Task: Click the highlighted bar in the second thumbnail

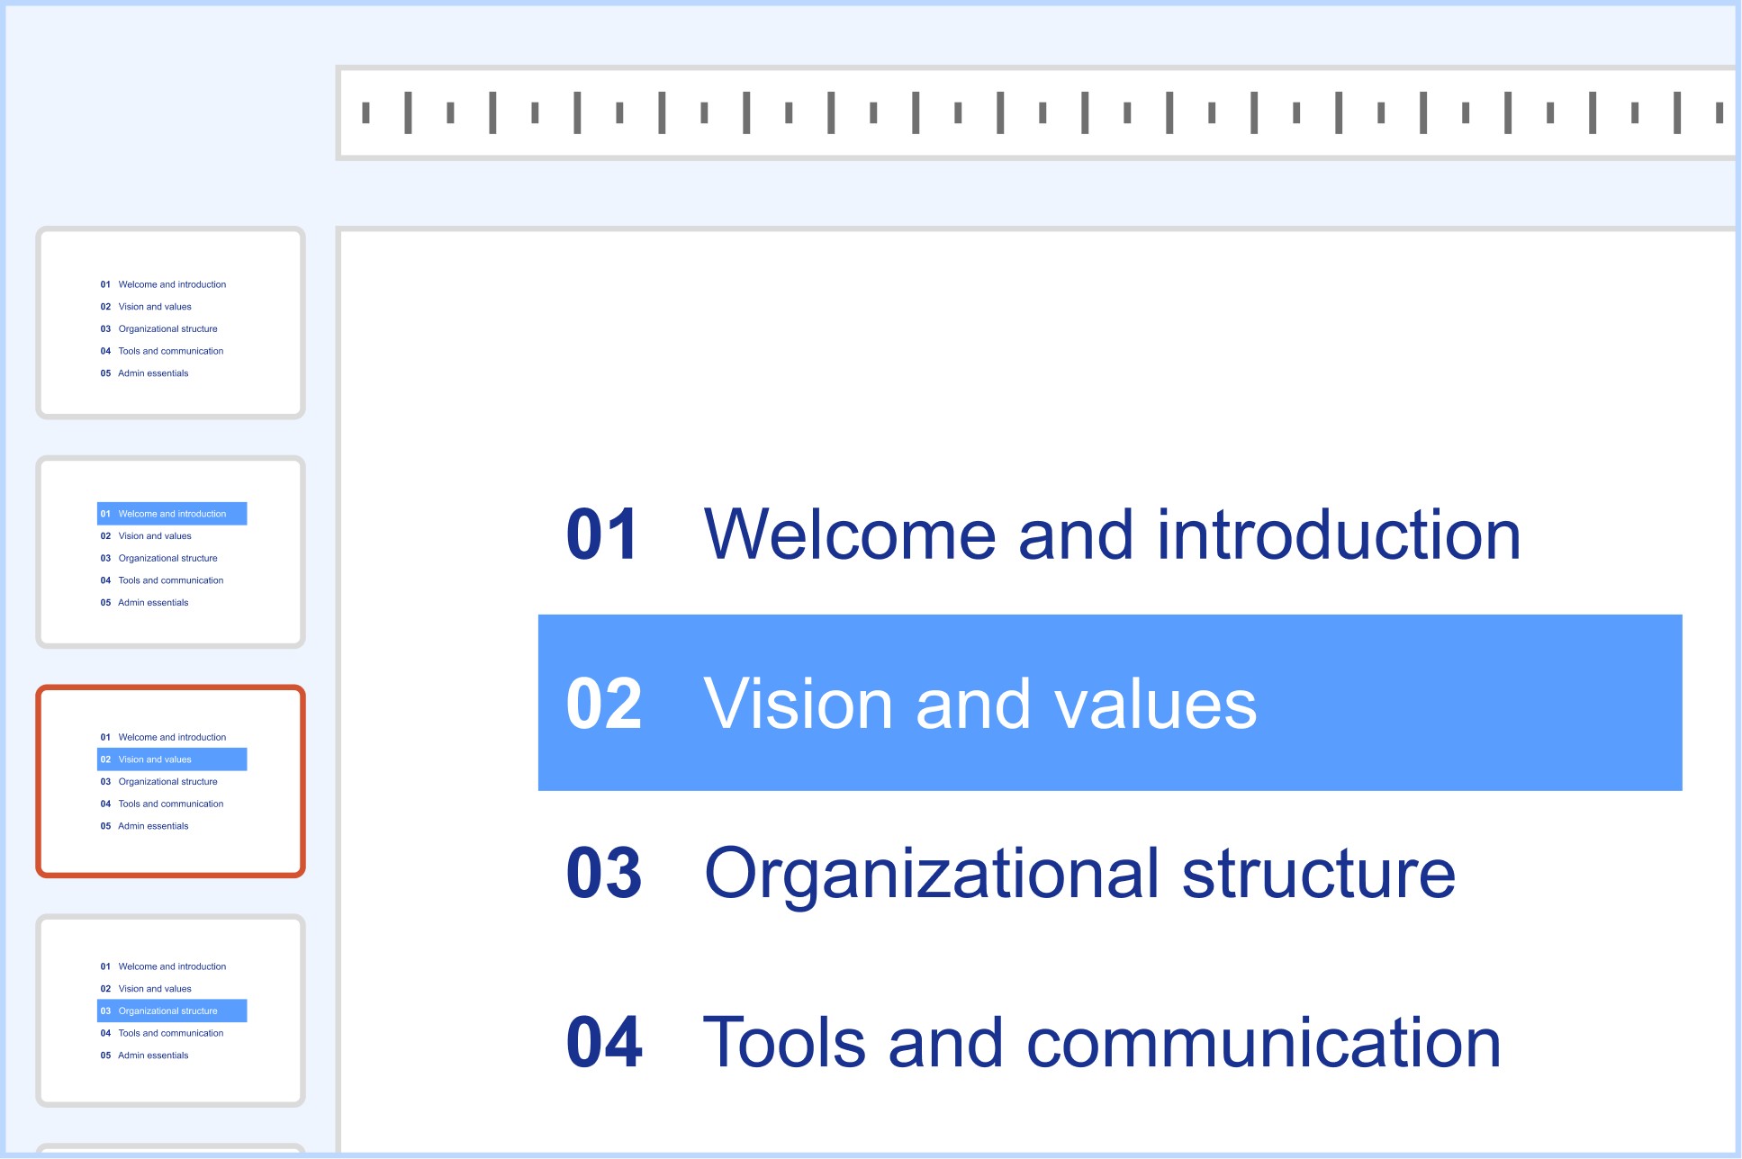Action: tap(172, 514)
